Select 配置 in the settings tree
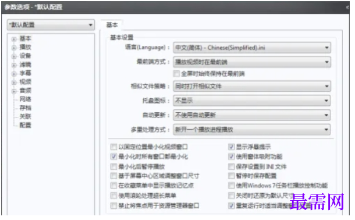Image resolution: width=355 pixels, height=220 pixels. tap(25, 125)
